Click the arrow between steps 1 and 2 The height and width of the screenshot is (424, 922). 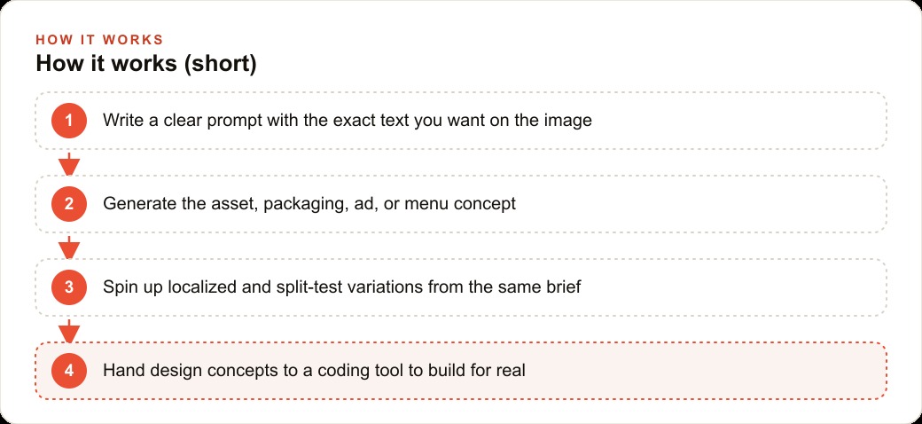(x=69, y=164)
